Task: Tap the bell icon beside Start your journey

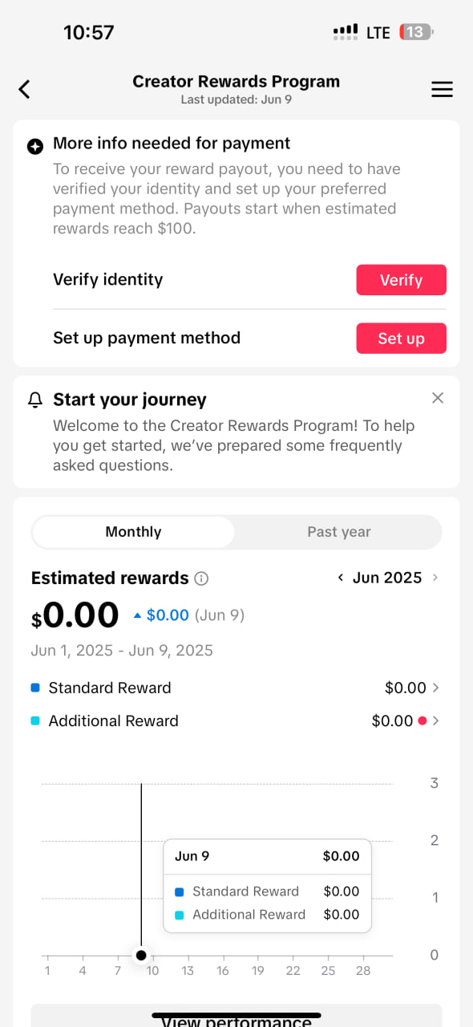Action: pyautogui.click(x=34, y=400)
